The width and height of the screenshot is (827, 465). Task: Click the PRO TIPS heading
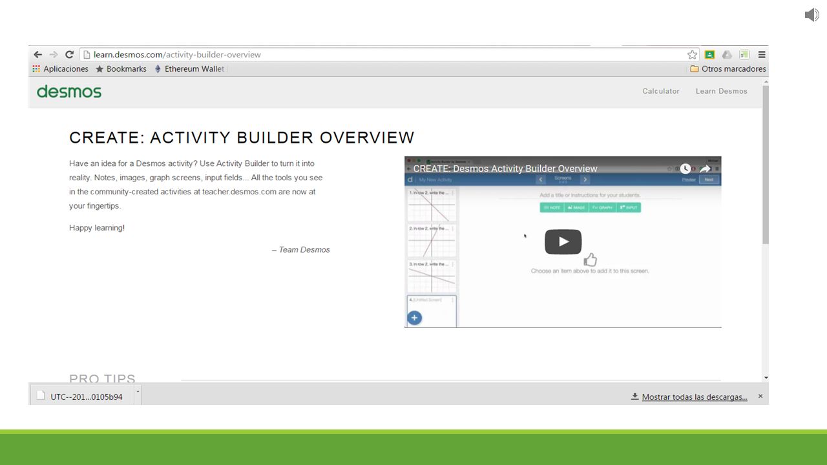pos(102,378)
